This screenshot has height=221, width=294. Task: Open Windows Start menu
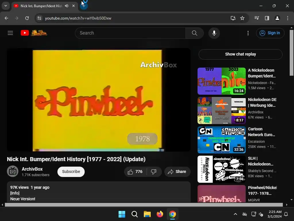[x=122, y=214]
